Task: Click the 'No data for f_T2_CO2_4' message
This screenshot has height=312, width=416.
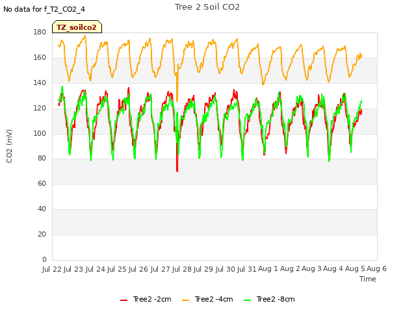Action: coord(44,9)
